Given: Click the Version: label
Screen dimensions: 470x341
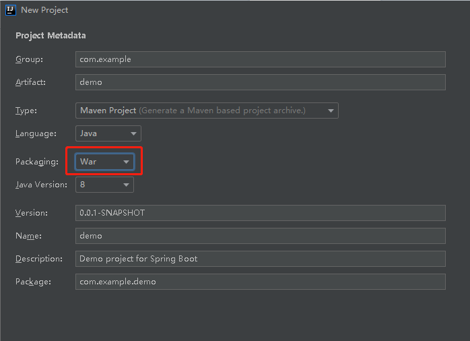Looking at the screenshot, I should 32,213.
